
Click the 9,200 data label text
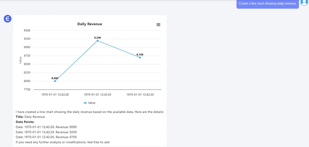pos(97,38)
